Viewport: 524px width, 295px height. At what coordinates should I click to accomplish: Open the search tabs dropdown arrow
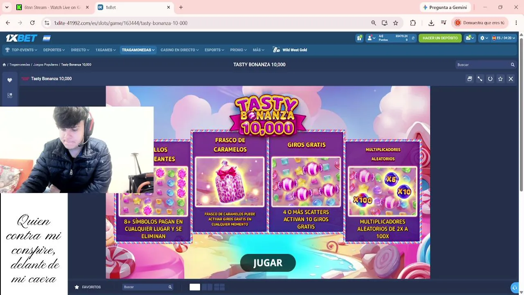7,7
